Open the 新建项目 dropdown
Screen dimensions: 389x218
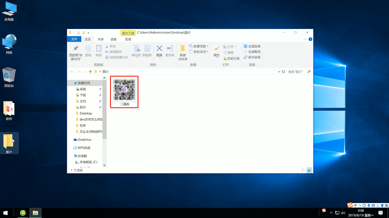coord(199,46)
